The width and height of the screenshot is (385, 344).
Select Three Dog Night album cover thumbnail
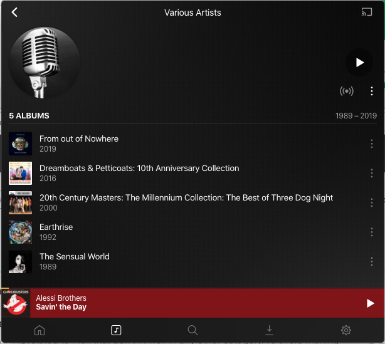click(21, 202)
